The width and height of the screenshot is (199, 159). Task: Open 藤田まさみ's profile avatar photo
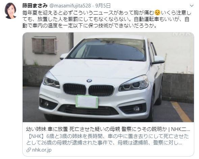coord(11,11)
